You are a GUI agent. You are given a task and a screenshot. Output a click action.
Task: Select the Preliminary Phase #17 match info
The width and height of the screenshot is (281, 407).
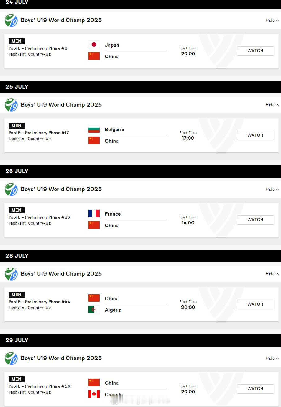point(39,133)
